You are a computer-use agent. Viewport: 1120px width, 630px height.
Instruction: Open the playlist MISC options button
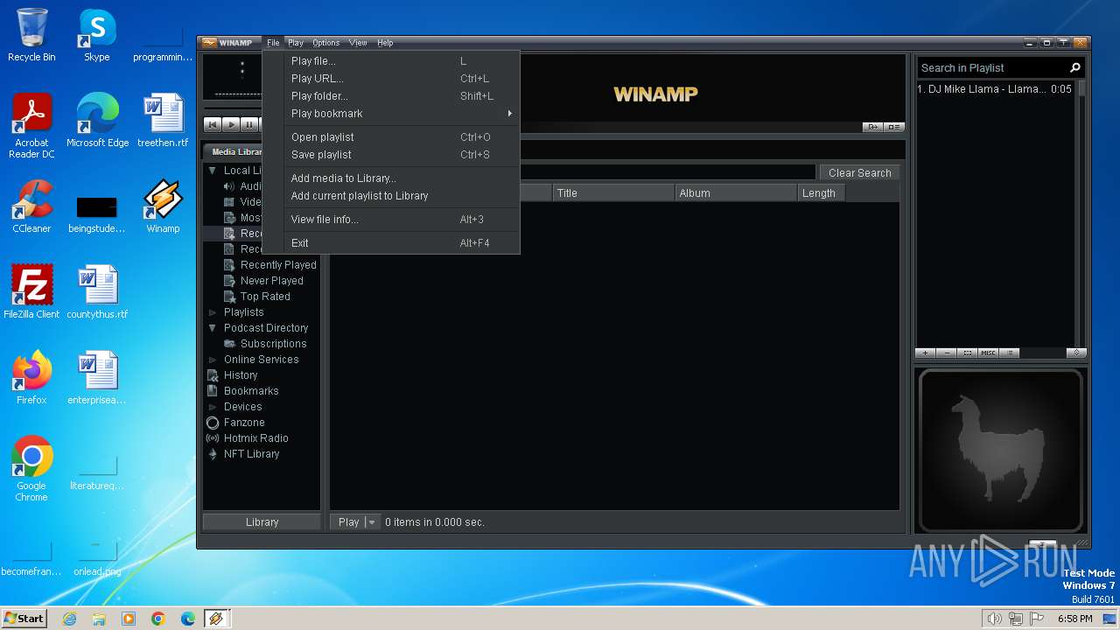coord(989,353)
